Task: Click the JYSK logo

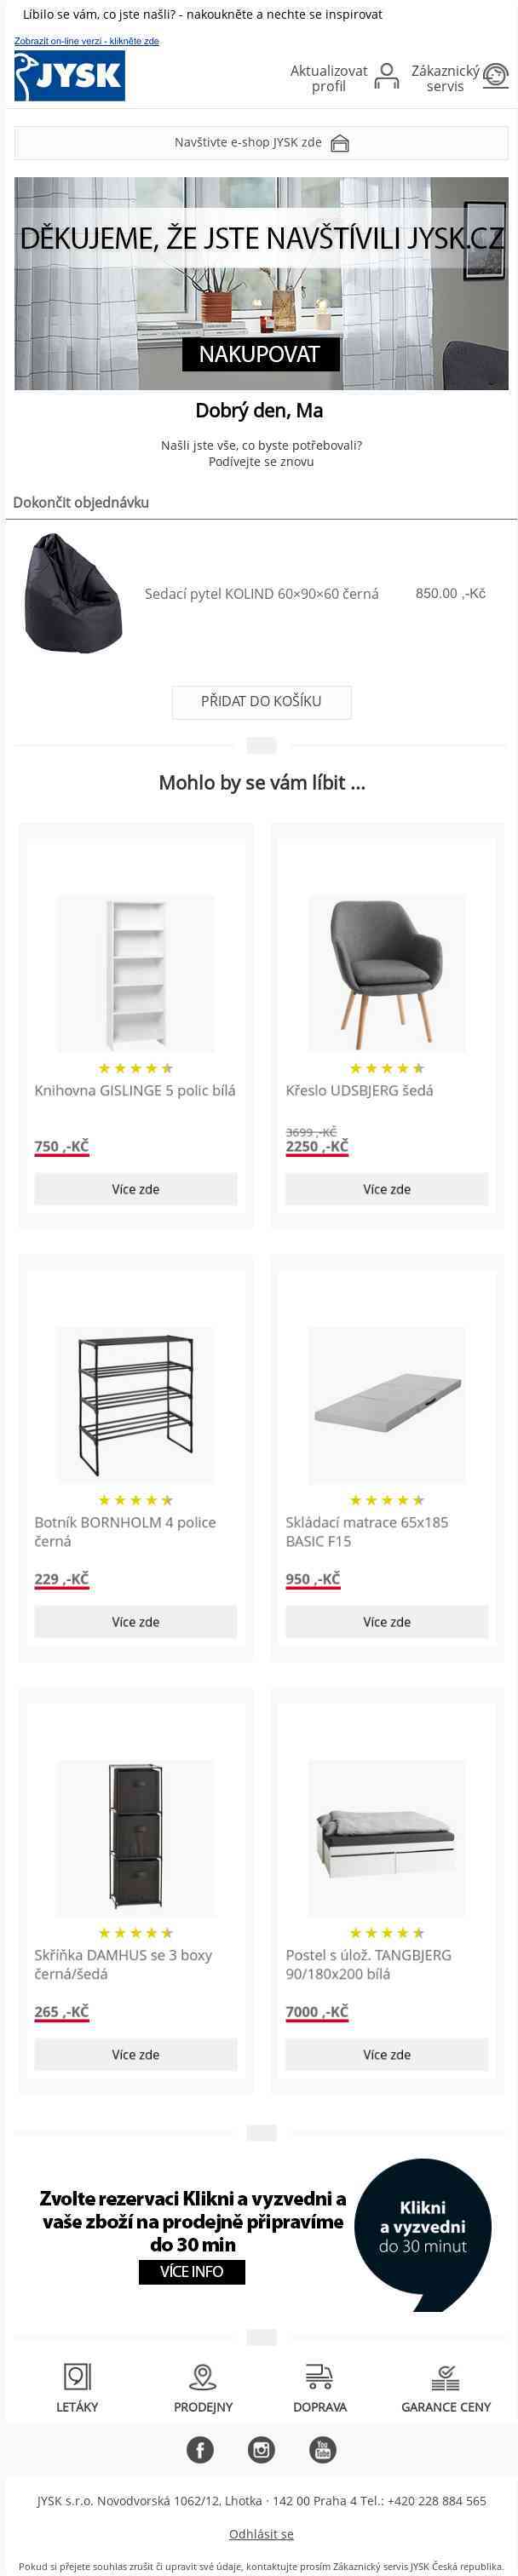Action: (69, 76)
